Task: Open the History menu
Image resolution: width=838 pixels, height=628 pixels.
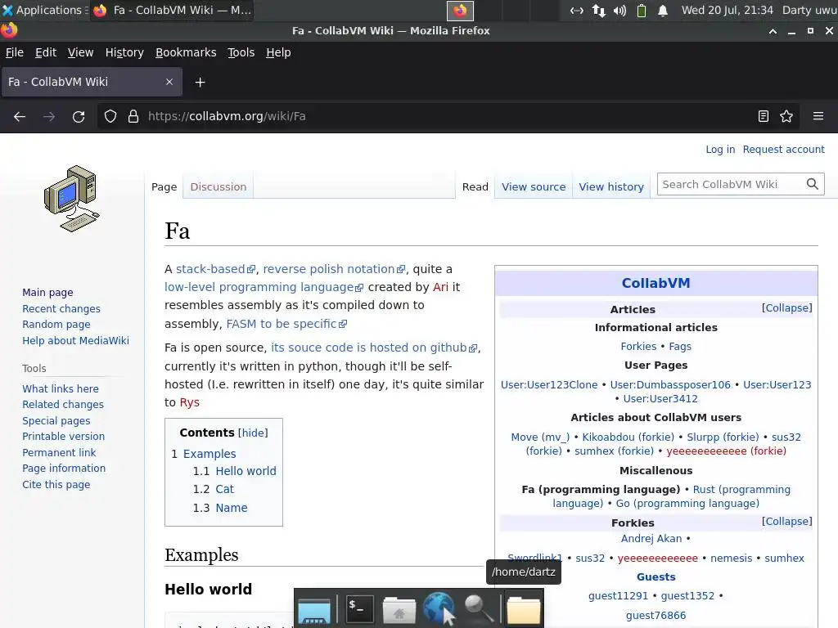Action: (x=124, y=52)
